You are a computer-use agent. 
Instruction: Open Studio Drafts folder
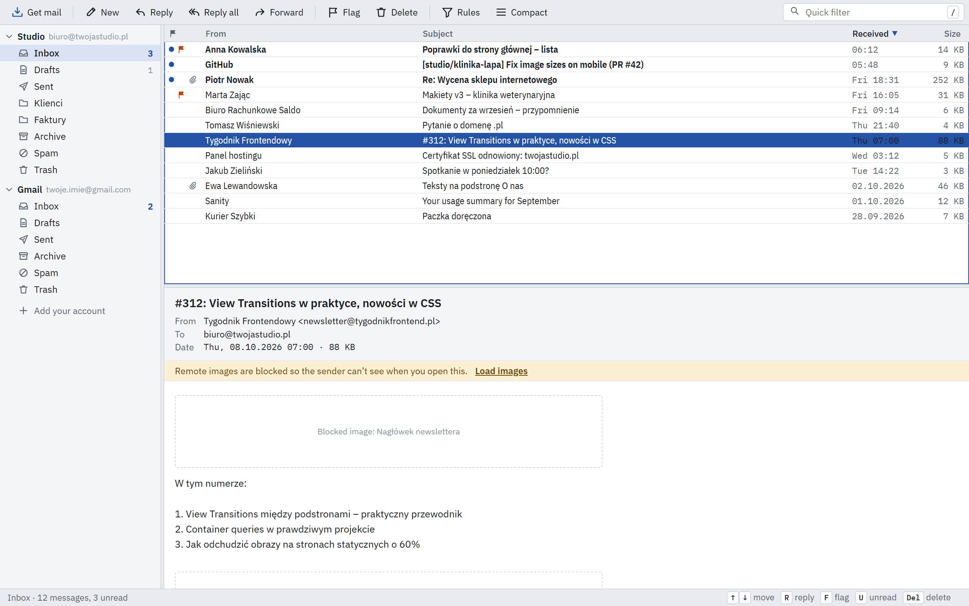80,70
